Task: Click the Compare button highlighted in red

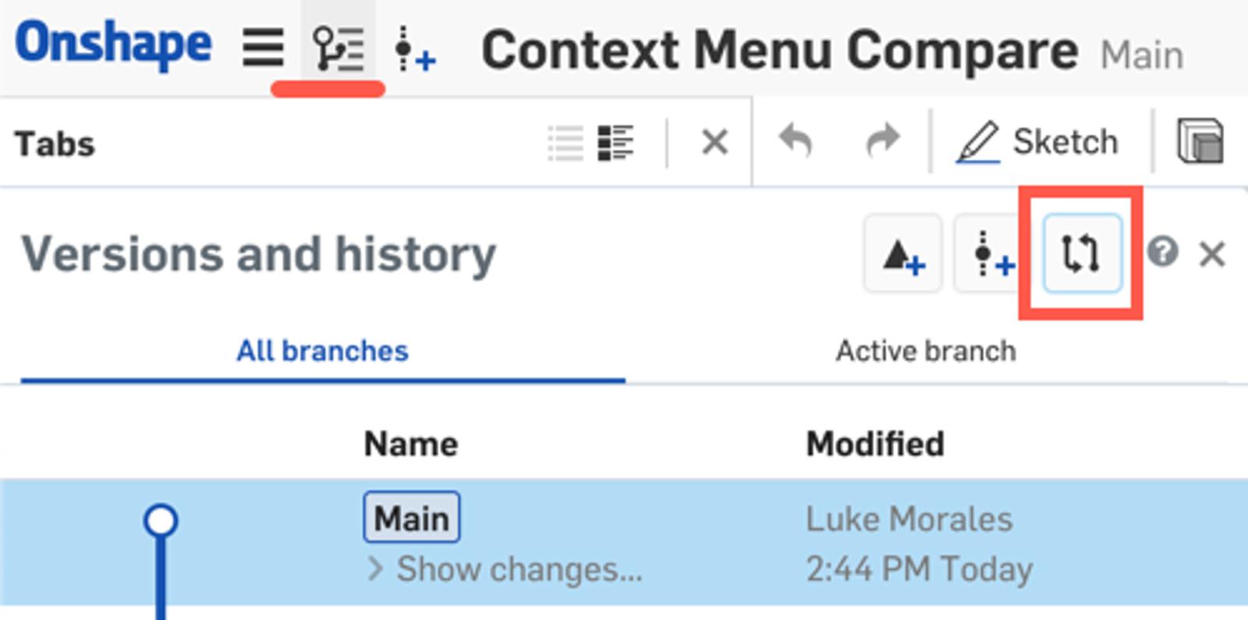Action: click(1081, 254)
